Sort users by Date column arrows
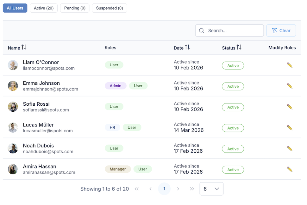Viewport: 307px width, 205px height. pos(187,48)
